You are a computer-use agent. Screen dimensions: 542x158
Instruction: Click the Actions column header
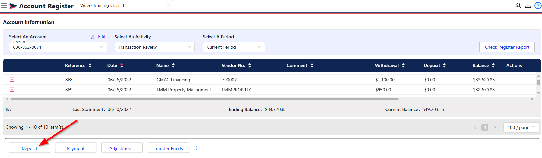pos(514,65)
